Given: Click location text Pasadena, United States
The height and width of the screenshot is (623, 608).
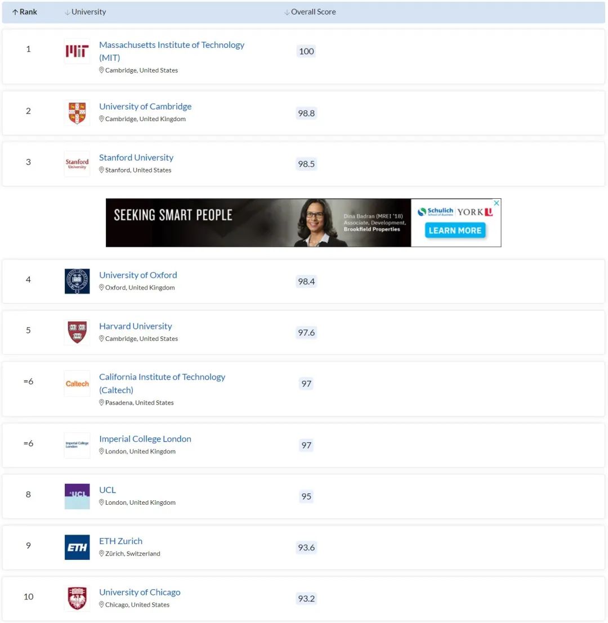Looking at the screenshot, I should (x=140, y=403).
